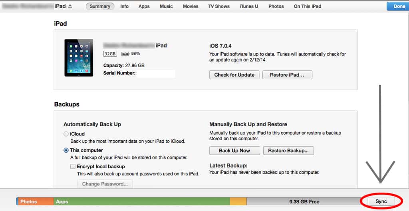Click the Backups section heading
The width and height of the screenshot is (409, 211).
[67, 104]
